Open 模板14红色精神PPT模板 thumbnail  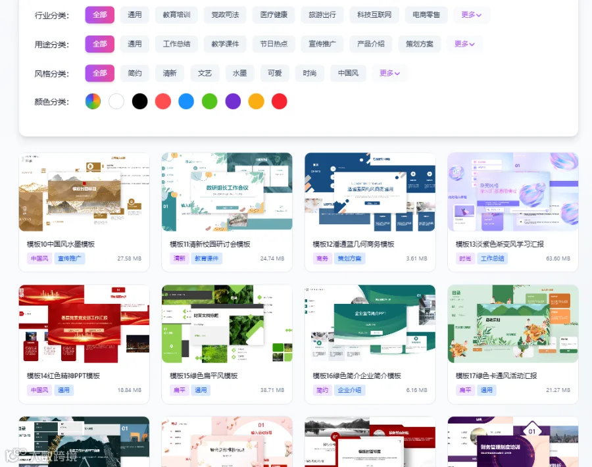84,324
